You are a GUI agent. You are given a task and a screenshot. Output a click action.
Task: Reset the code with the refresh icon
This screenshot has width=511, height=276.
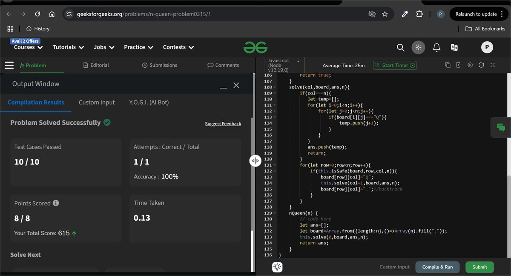pyautogui.click(x=481, y=65)
